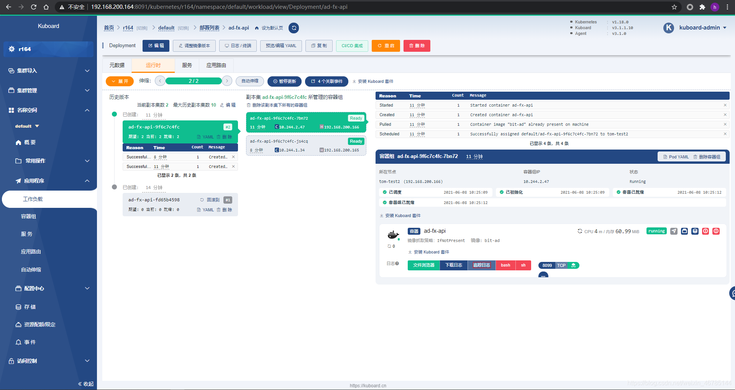
Task: Open the default namespace dropdown
Action: pyautogui.click(x=27, y=126)
